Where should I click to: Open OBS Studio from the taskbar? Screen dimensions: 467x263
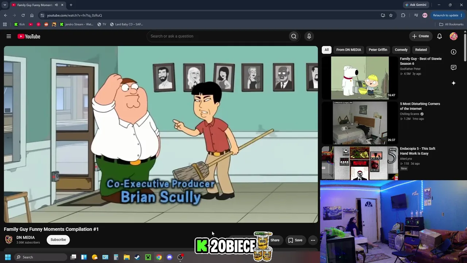click(180, 257)
